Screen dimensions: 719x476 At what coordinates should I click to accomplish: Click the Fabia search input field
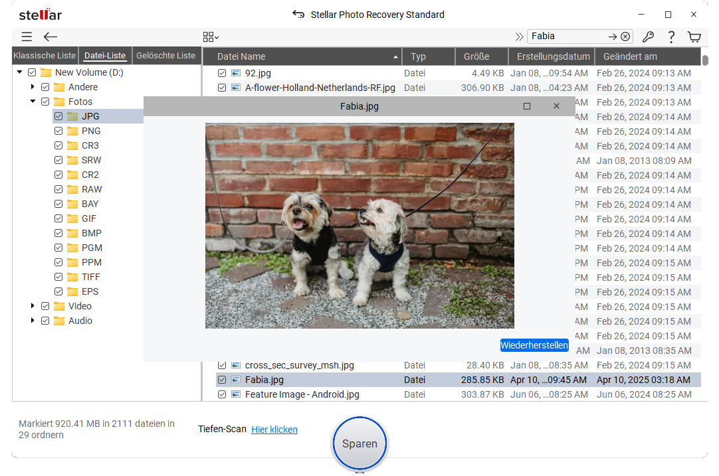[566, 37]
